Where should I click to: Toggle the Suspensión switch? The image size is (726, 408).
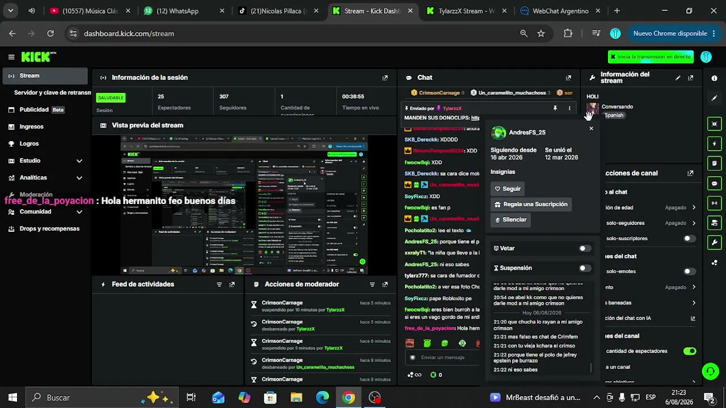pyautogui.click(x=585, y=268)
